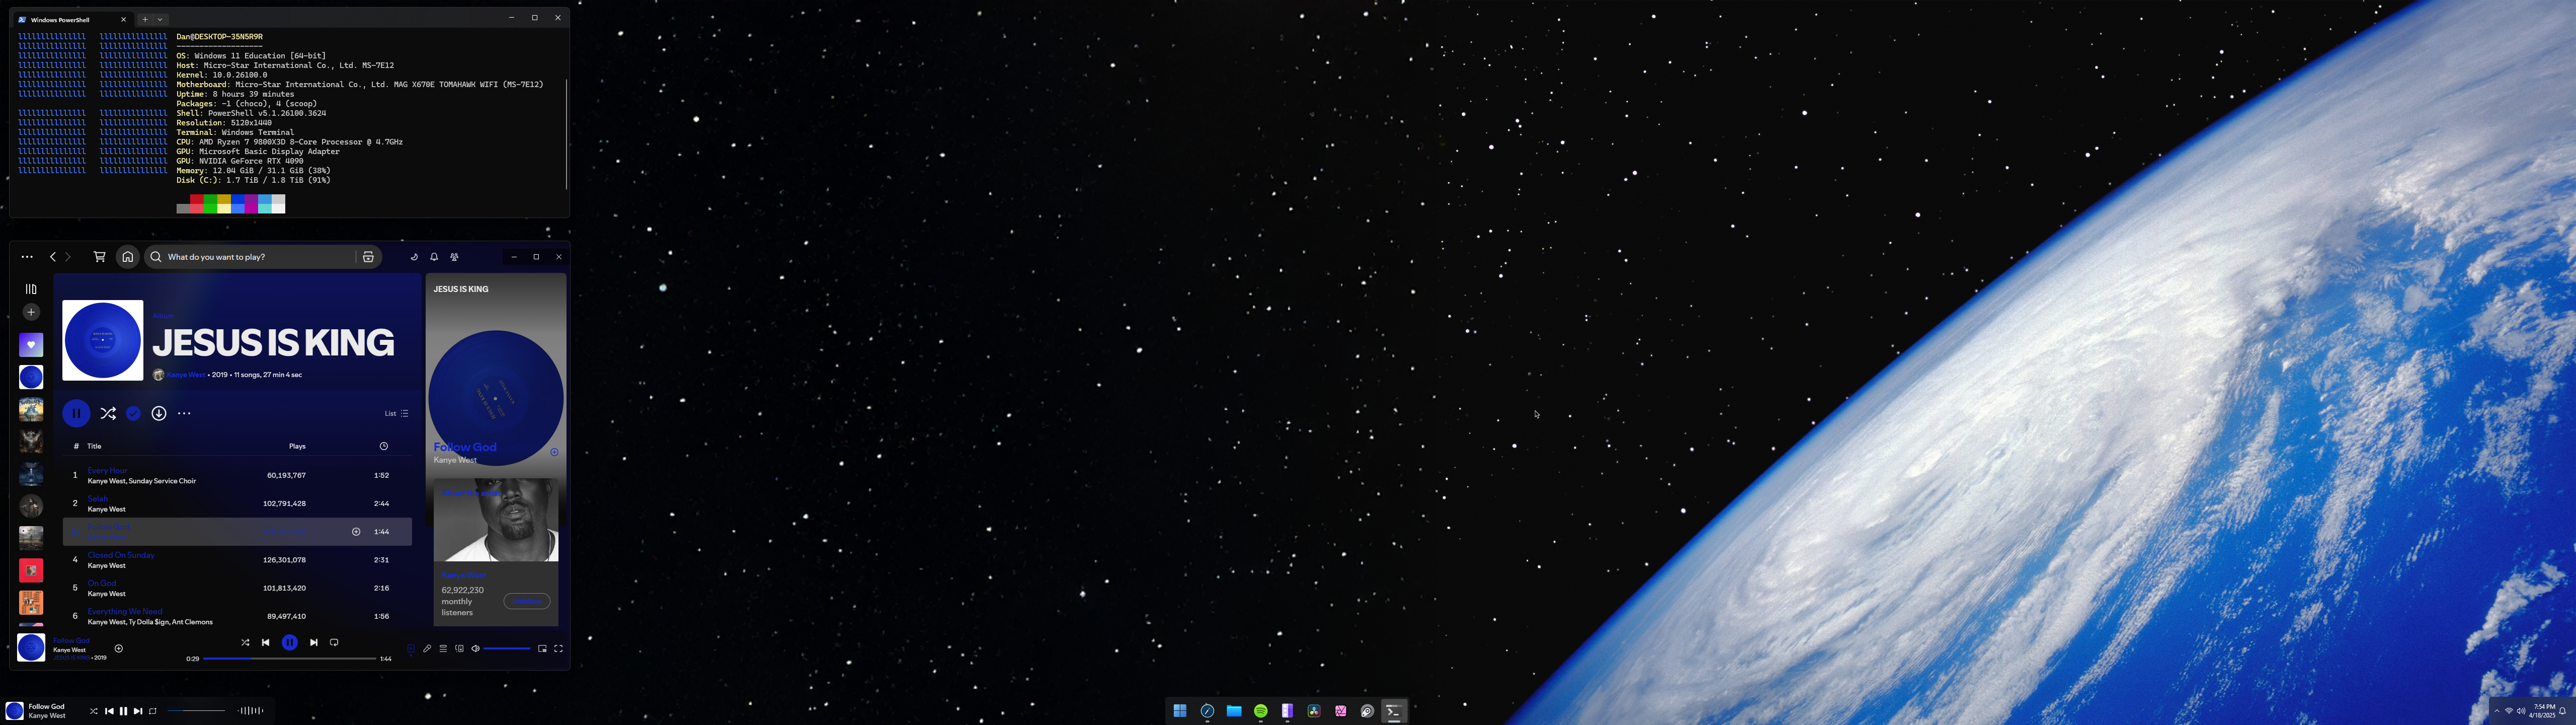Previous track in desktop media widget

click(109, 711)
